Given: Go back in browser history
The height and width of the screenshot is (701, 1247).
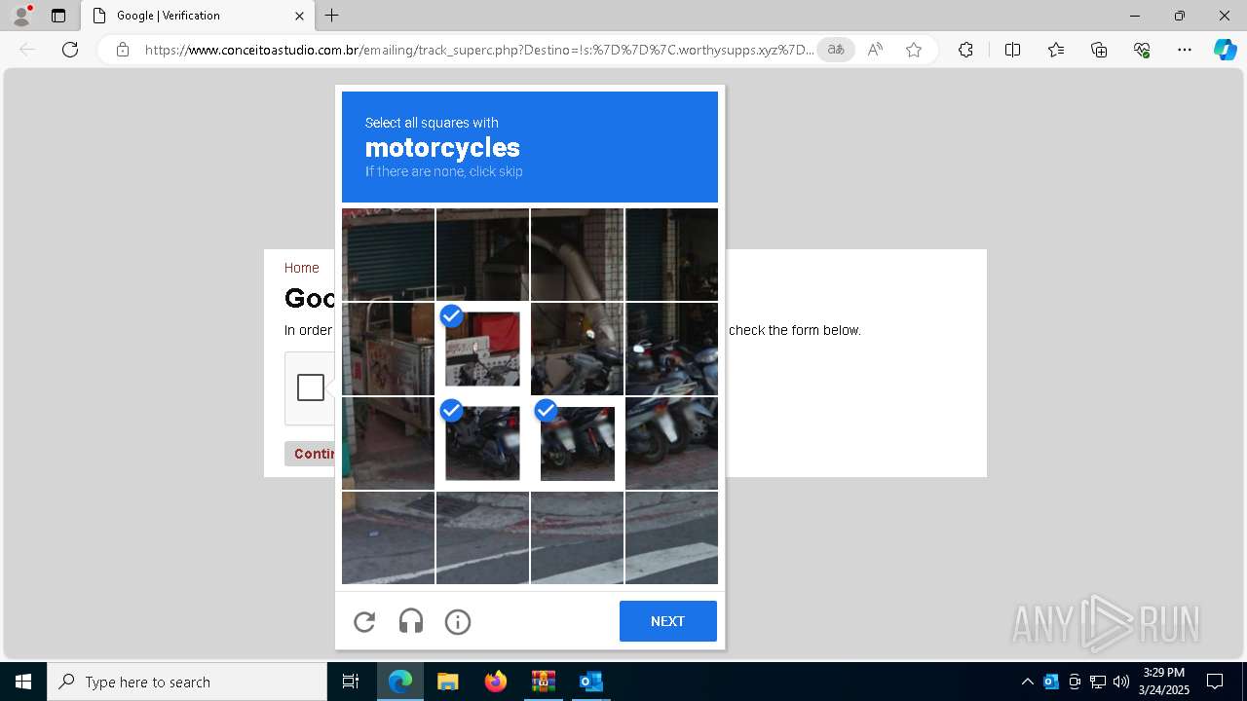Looking at the screenshot, I should (27, 50).
